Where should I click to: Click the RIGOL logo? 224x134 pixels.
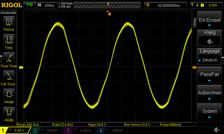coord(11,5)
